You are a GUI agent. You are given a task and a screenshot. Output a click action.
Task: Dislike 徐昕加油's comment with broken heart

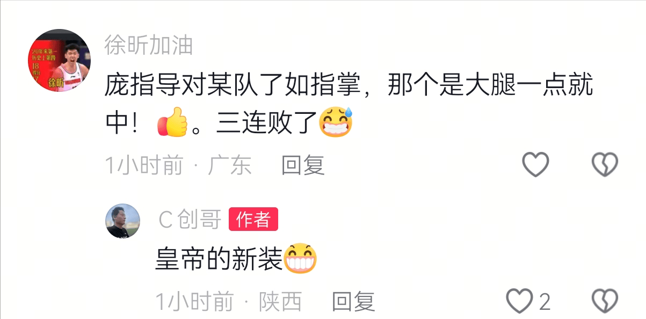605,164
